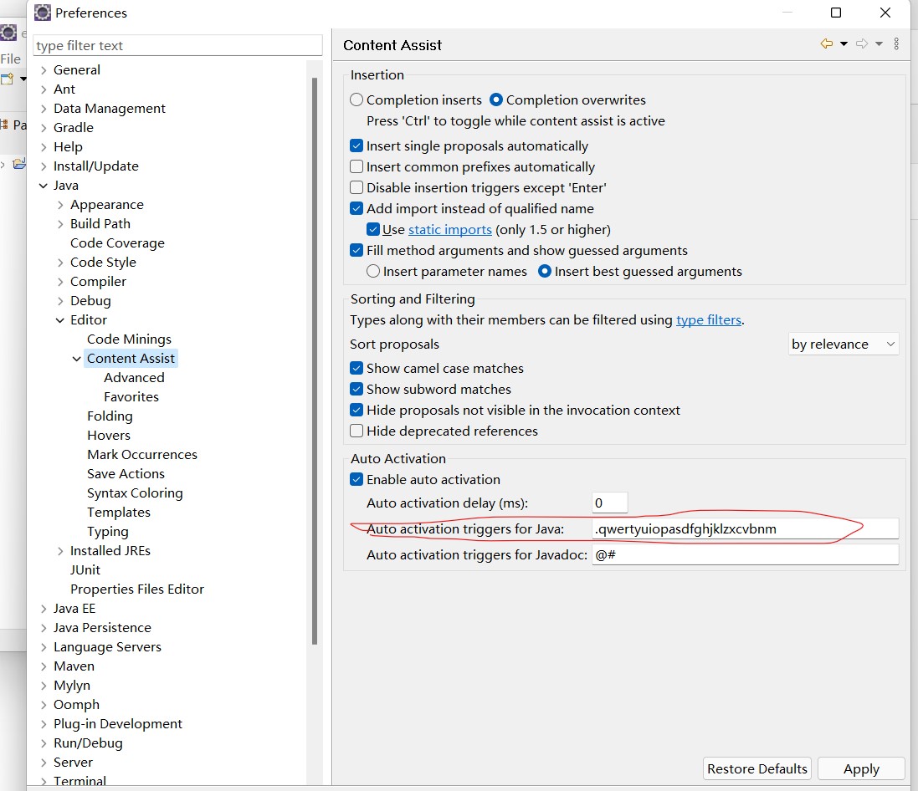Image resolution: width=918 pixels, height=791 pixels.
Task: Open the File menu in Eclipse window
Action: (10, 59)
